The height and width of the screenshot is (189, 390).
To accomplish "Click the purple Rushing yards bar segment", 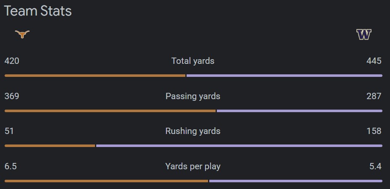I will 239,146.
